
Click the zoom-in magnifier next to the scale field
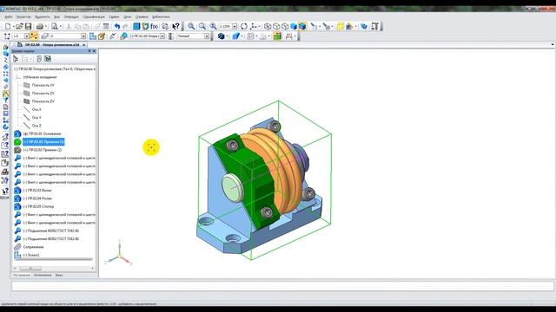(213, 26)
